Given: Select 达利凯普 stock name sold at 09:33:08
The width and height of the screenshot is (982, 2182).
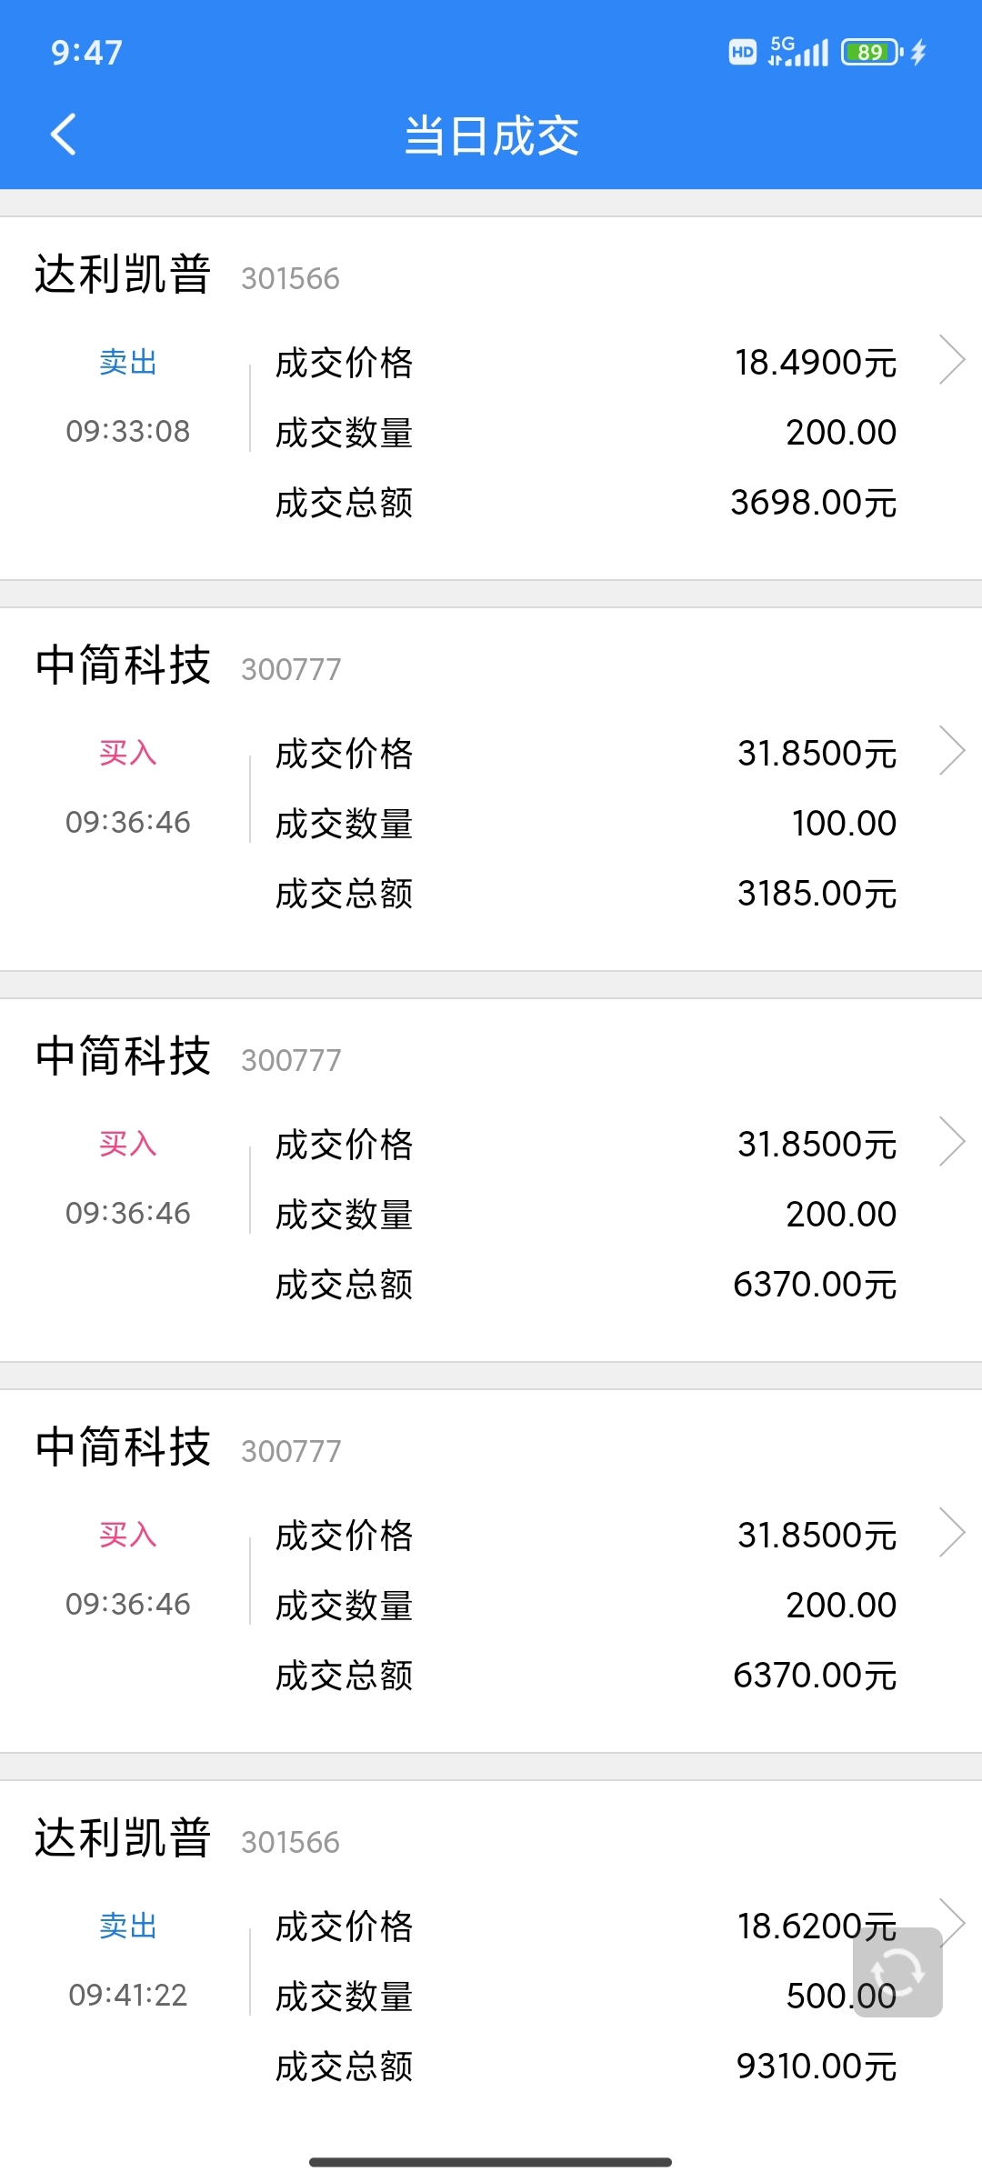Looking at the screenshot, I should 123,275.
